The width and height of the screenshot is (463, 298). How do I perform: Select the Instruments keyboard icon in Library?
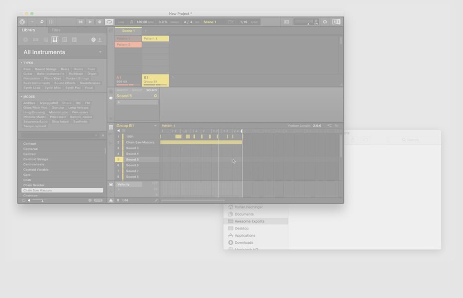coord(55,40)
